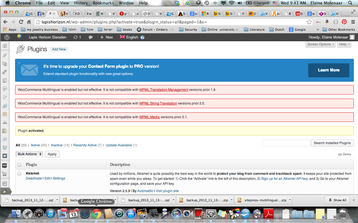Screen dimensions: 358x223
Task: Click Chrome's home icon
Action: coord(29,22)
